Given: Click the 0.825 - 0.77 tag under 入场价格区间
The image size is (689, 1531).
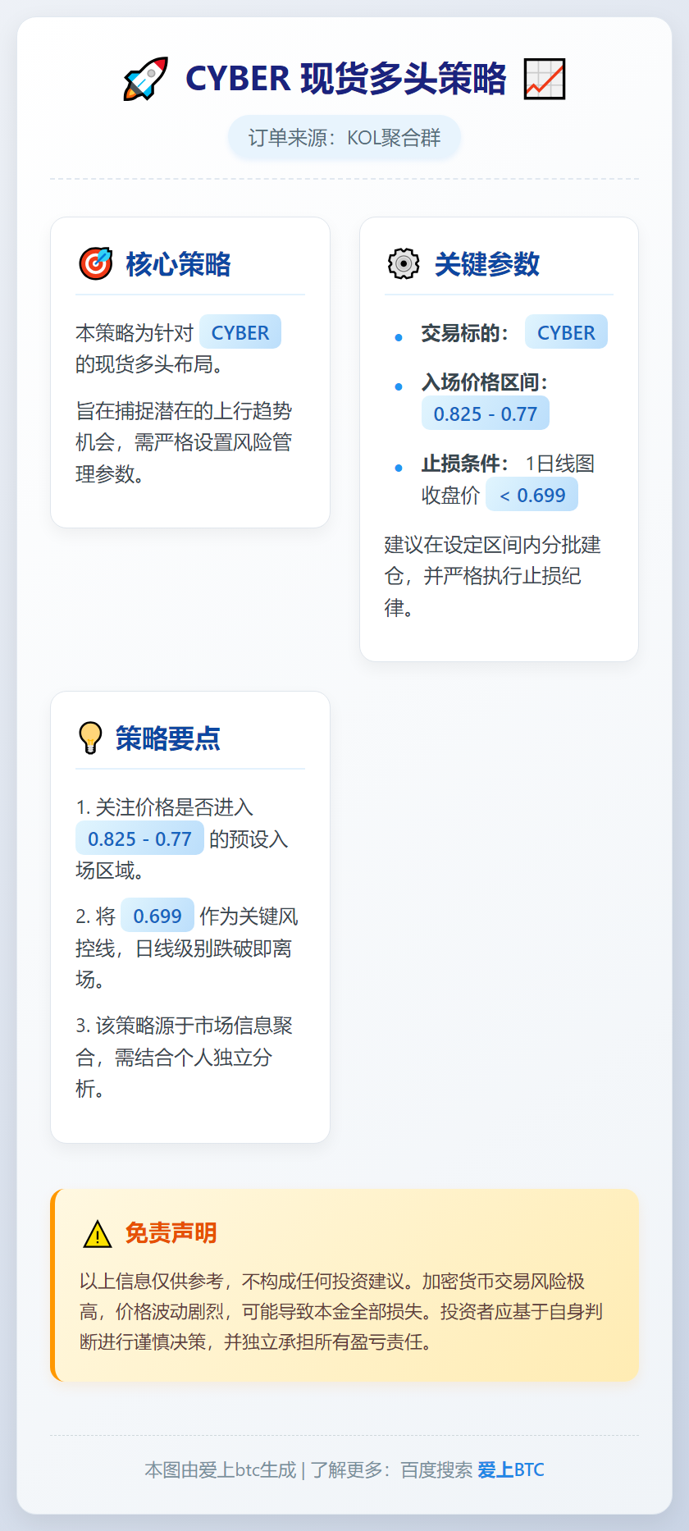Looking at the screenshot, I should (x=486, y=414).
